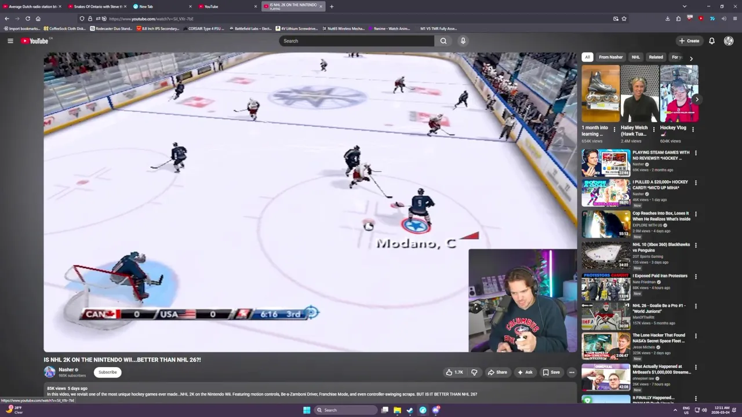Save the video to a playlist
This screenshot has height=417, width=742.
[x=551, y=372]
